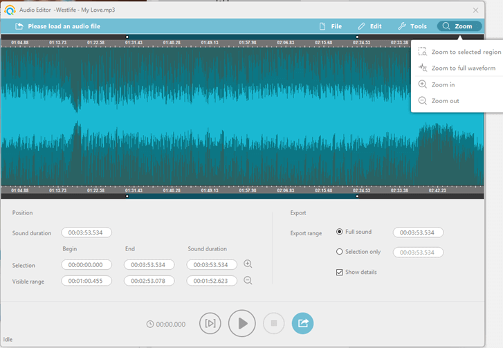Screen dimensions: 503x348
Task: Select the Full sound export option
Action: point(340,232)
